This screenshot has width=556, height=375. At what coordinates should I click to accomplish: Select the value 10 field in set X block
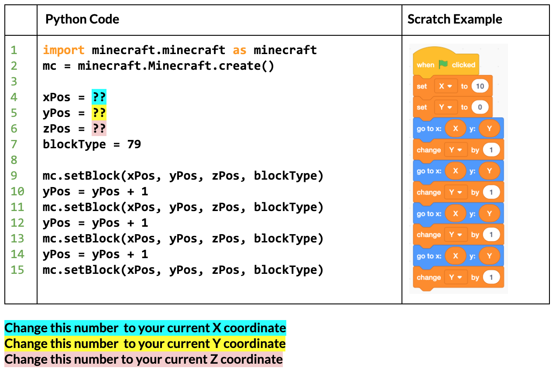point(480,86)
